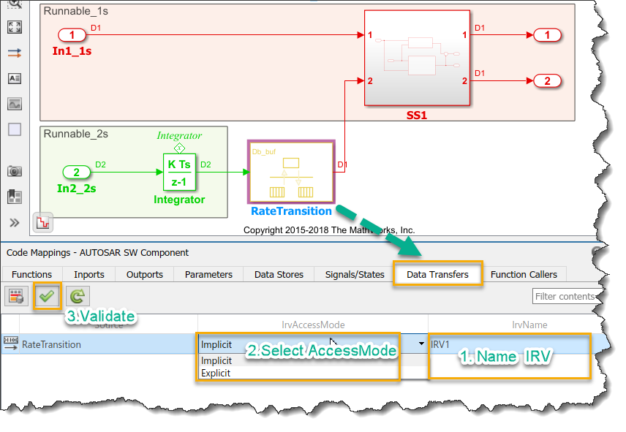This screenshot has height=432, width=626.
Task: Open the Function Callers tab
Action: tap(524, 274)
